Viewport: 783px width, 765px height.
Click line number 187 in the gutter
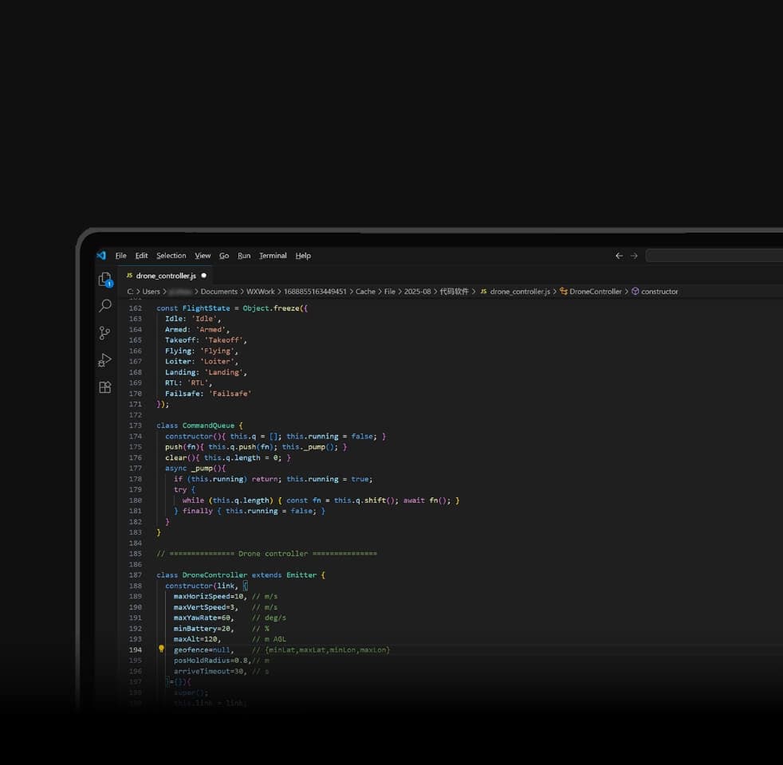click(136, 575)
